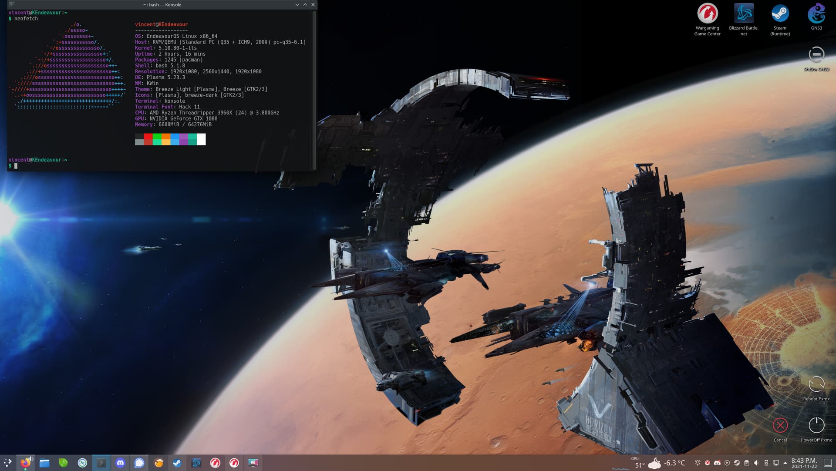Open the network connections tray icon
This screenshot has height=471, width=836.
pyautogui.click(x=776, y=463)
